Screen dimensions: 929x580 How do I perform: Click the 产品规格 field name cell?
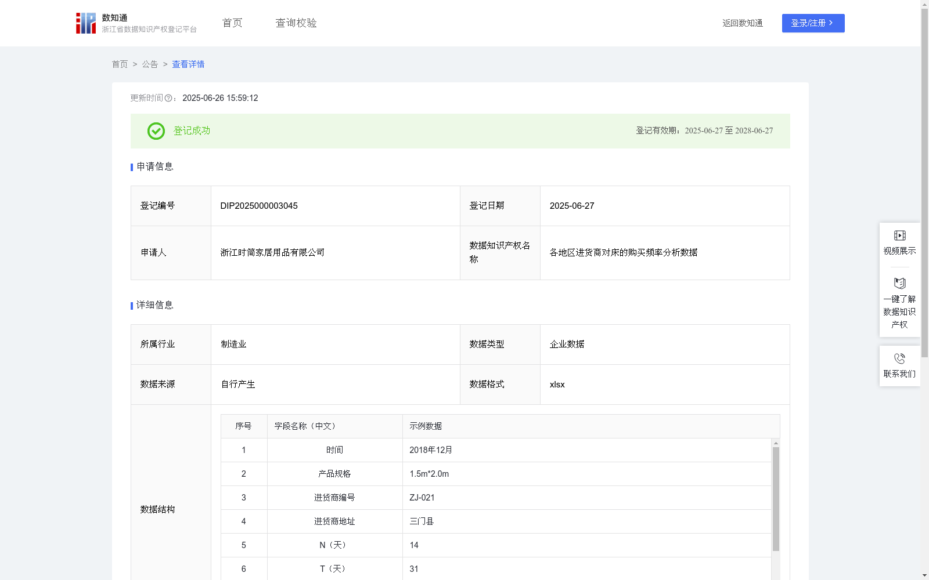[334, 474]
